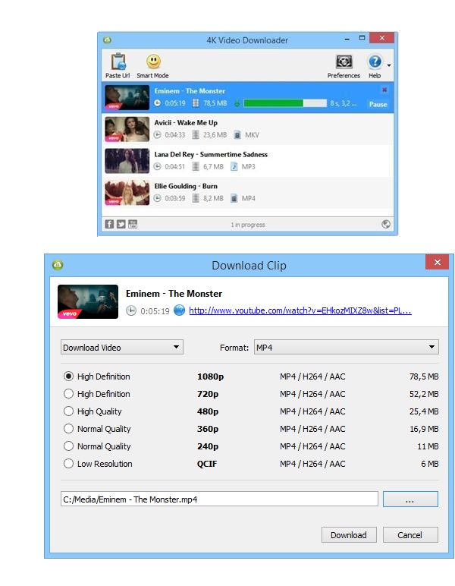The image size is (455, 586).
Task: Open the YouTube video URL link
Action: (300, 310)
